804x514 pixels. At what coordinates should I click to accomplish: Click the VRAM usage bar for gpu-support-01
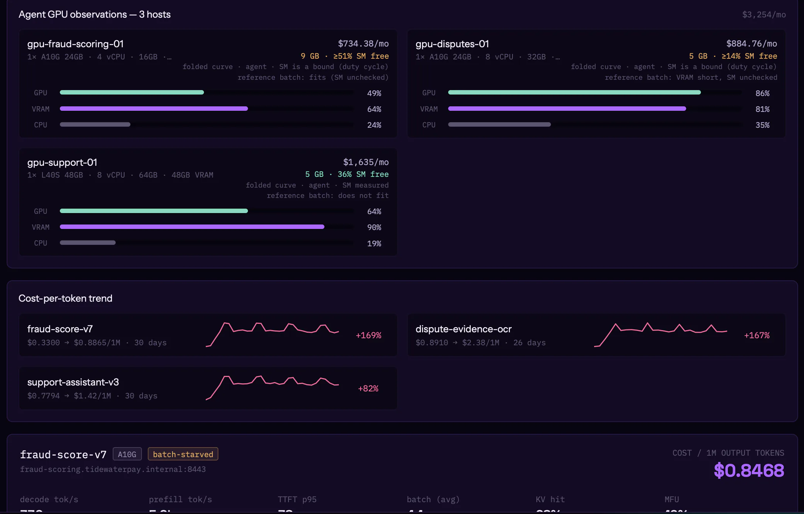point(207,227)
